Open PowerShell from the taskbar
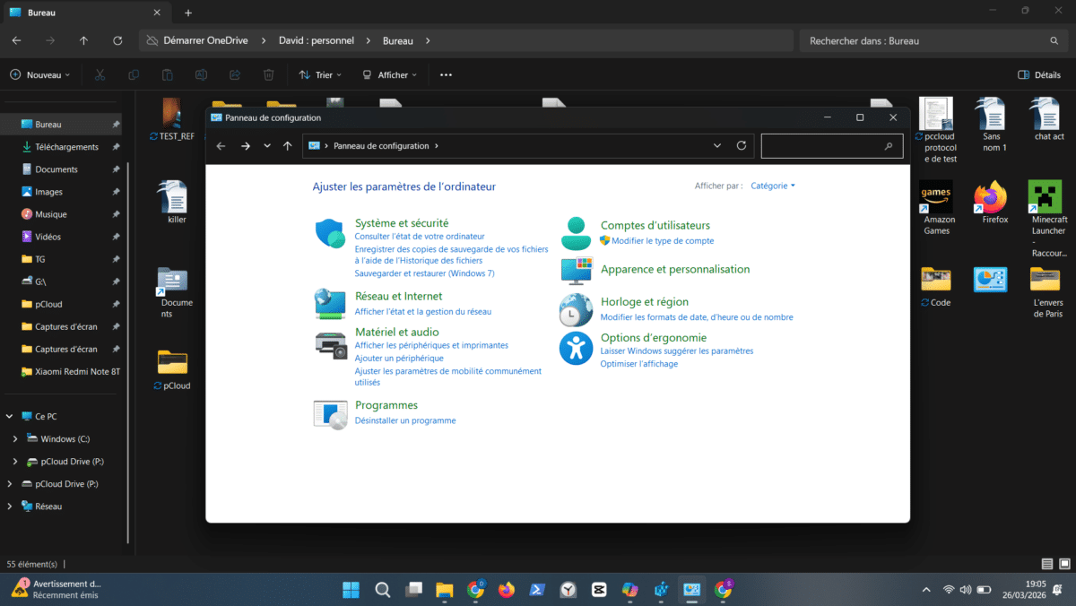1076x606 pixels. coord(536,589)
